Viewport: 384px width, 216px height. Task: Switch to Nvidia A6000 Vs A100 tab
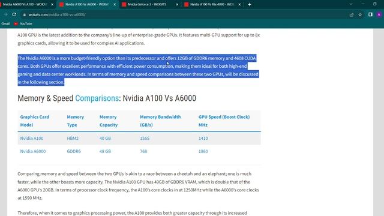tap(25, 4)
